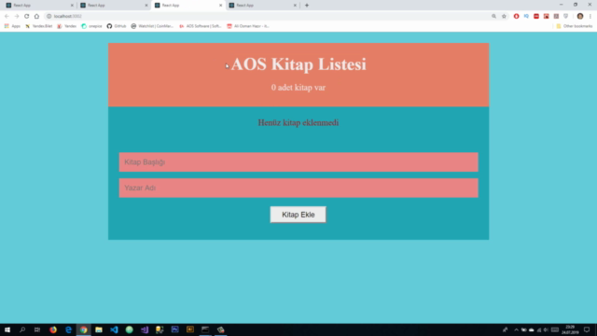
Task: Switch to the first React App tab
Action: coord(39,6)
